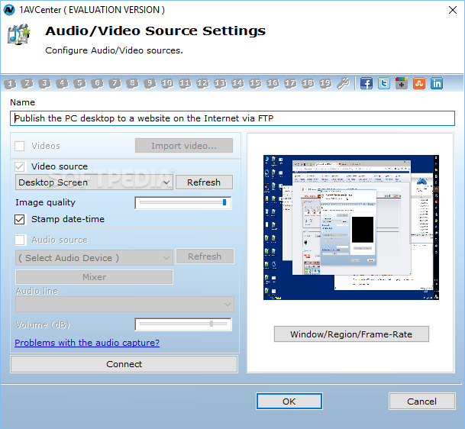Select numbered source icon 14
Viewport: 465px width, 429px height.
click(237, 84)
